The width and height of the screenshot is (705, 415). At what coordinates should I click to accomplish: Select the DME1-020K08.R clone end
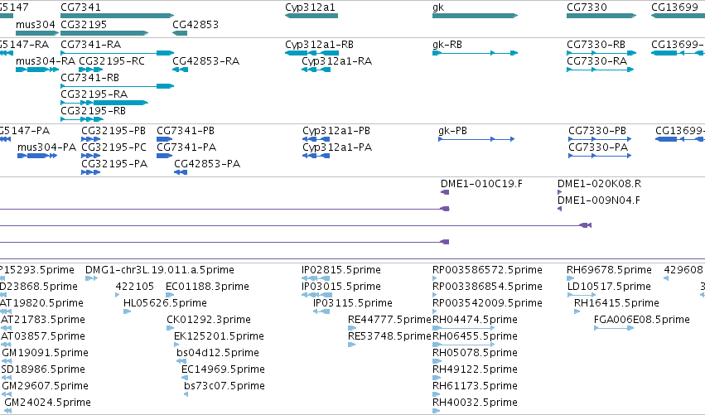[560, 192]
